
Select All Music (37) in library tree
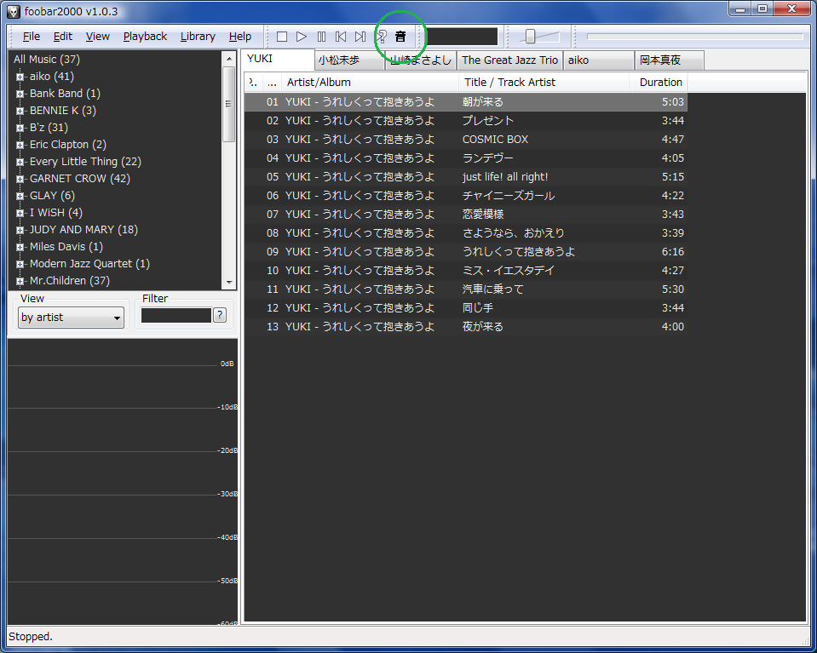tap(46, 60)
